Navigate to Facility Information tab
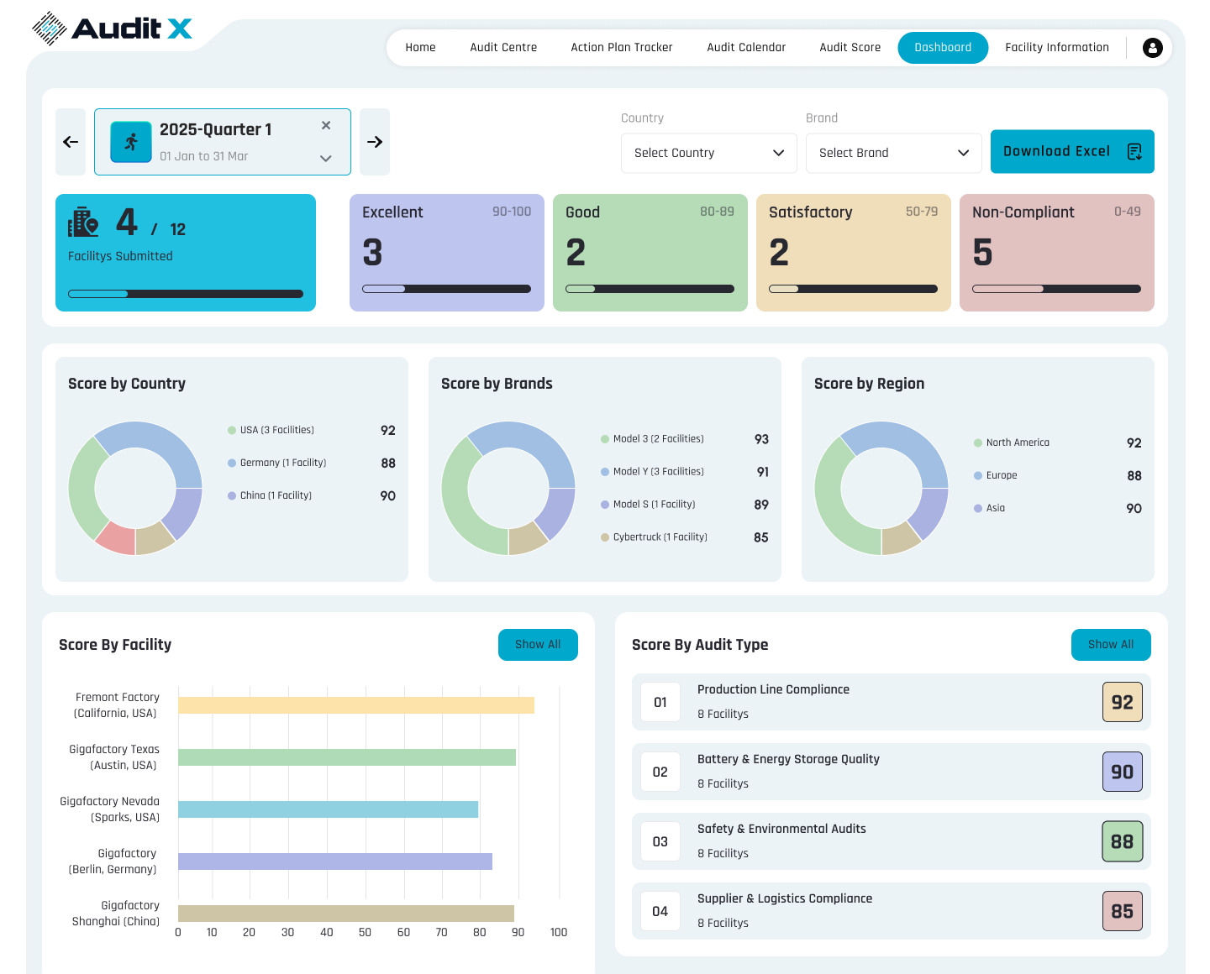Screen dimensions: 1210x974 click(x=1057, y=48)
